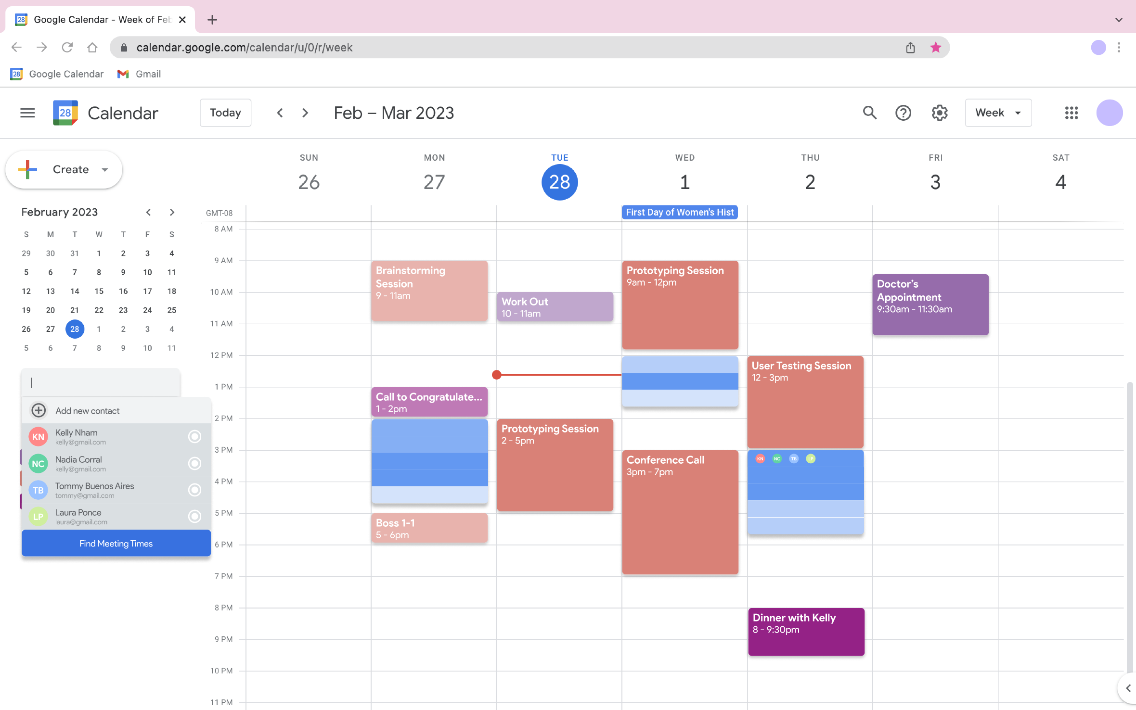Expand the Create button dropdown arrow
Screen dimensions: 1136x710
(x=105, y=169)
